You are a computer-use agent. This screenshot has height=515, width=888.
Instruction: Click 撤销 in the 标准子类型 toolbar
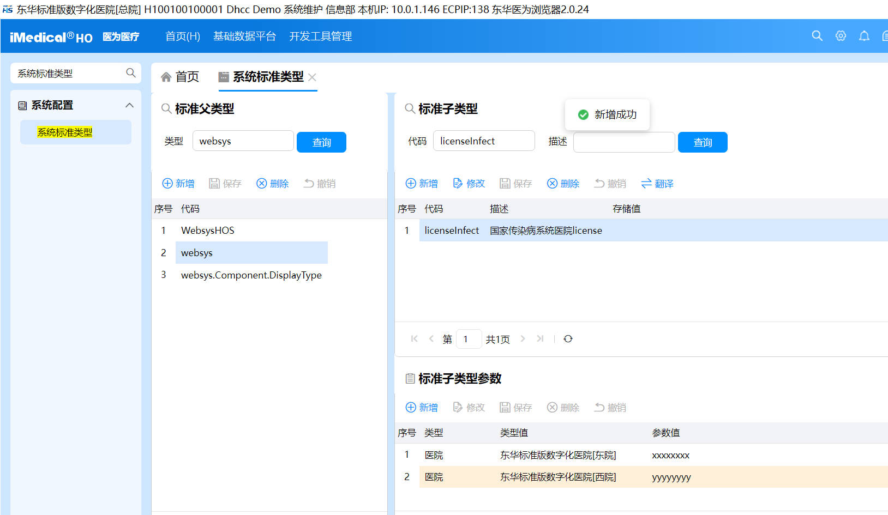click(610, 184)
